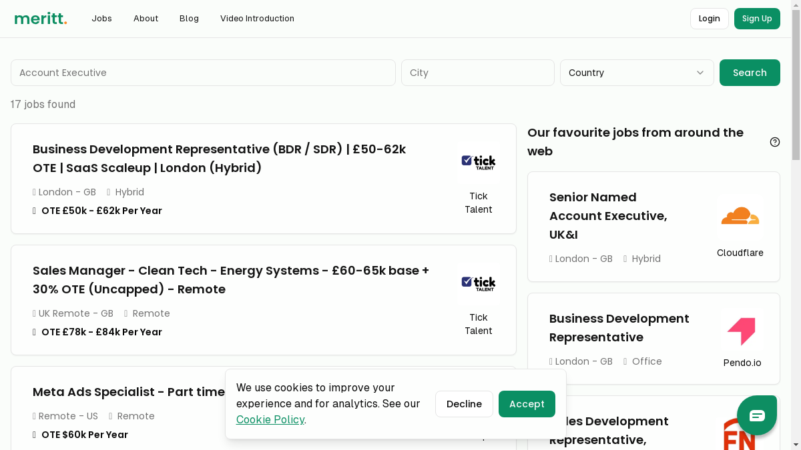
Task: Decline the cookie consent
Action: [x=464, y=404]
